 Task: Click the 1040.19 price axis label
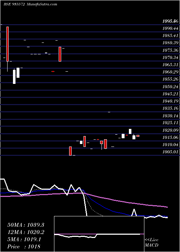[170, 101]
